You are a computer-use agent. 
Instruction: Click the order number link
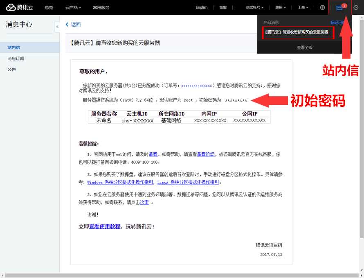point(196,86)
